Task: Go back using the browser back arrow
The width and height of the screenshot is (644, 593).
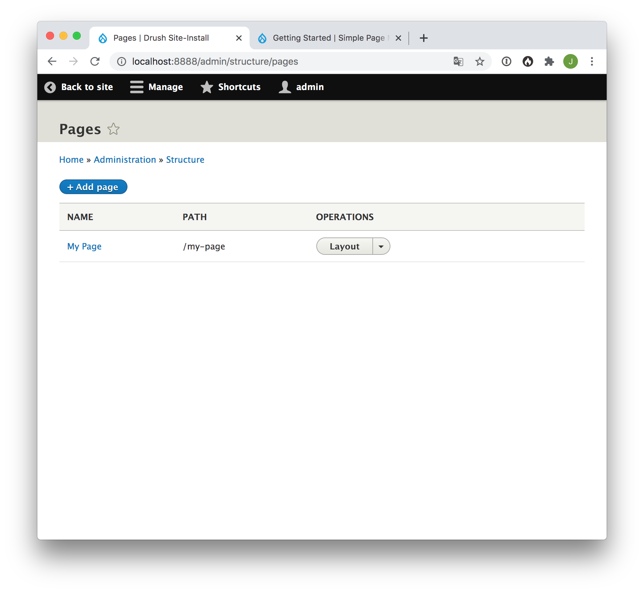Action: (x=52, y=61)
